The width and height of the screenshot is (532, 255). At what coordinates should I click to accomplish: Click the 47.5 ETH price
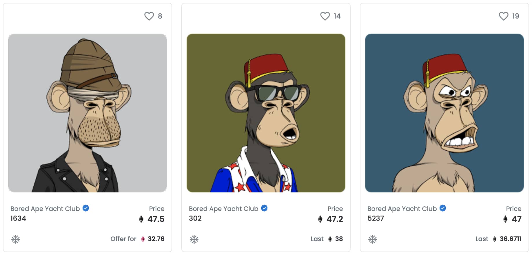[156, 219]
